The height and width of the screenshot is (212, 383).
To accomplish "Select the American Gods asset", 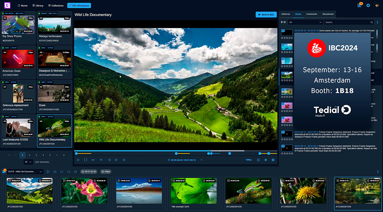I will pyautogui.click(x=18, y=62).
